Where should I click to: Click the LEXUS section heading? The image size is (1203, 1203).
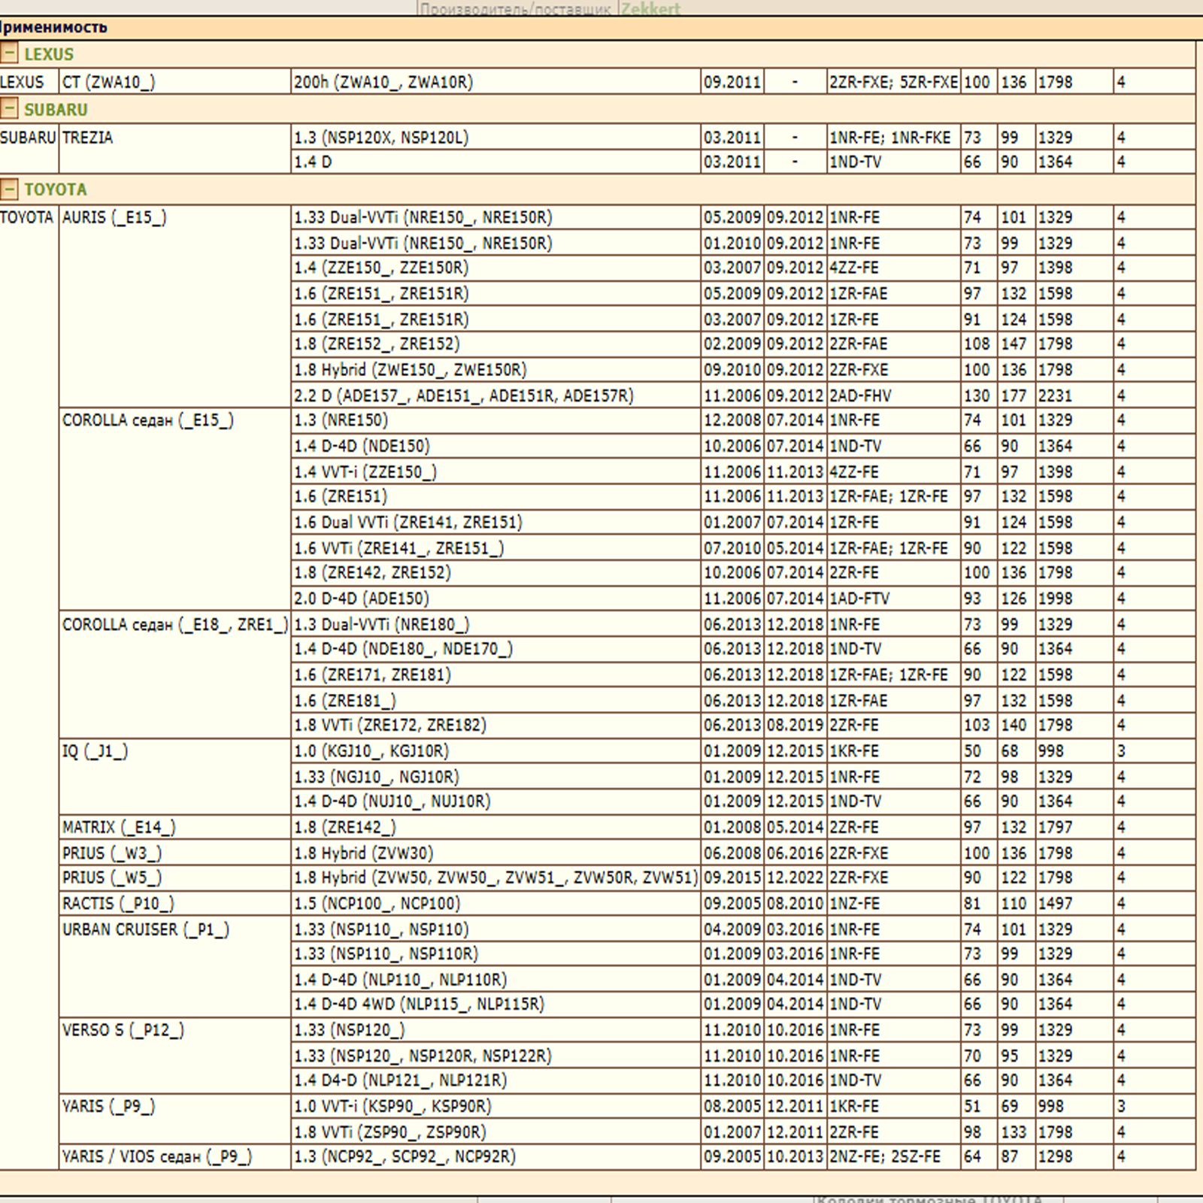(x=49, y=54)
